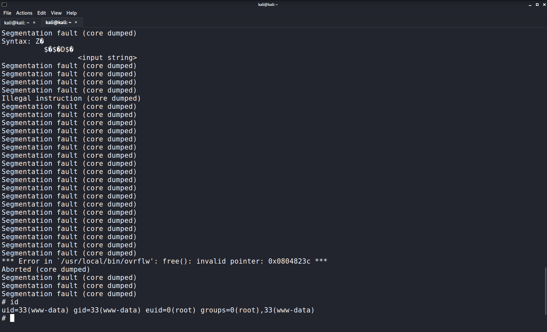Open the View menu
547x332 pixels.
[x=56, y=13]
